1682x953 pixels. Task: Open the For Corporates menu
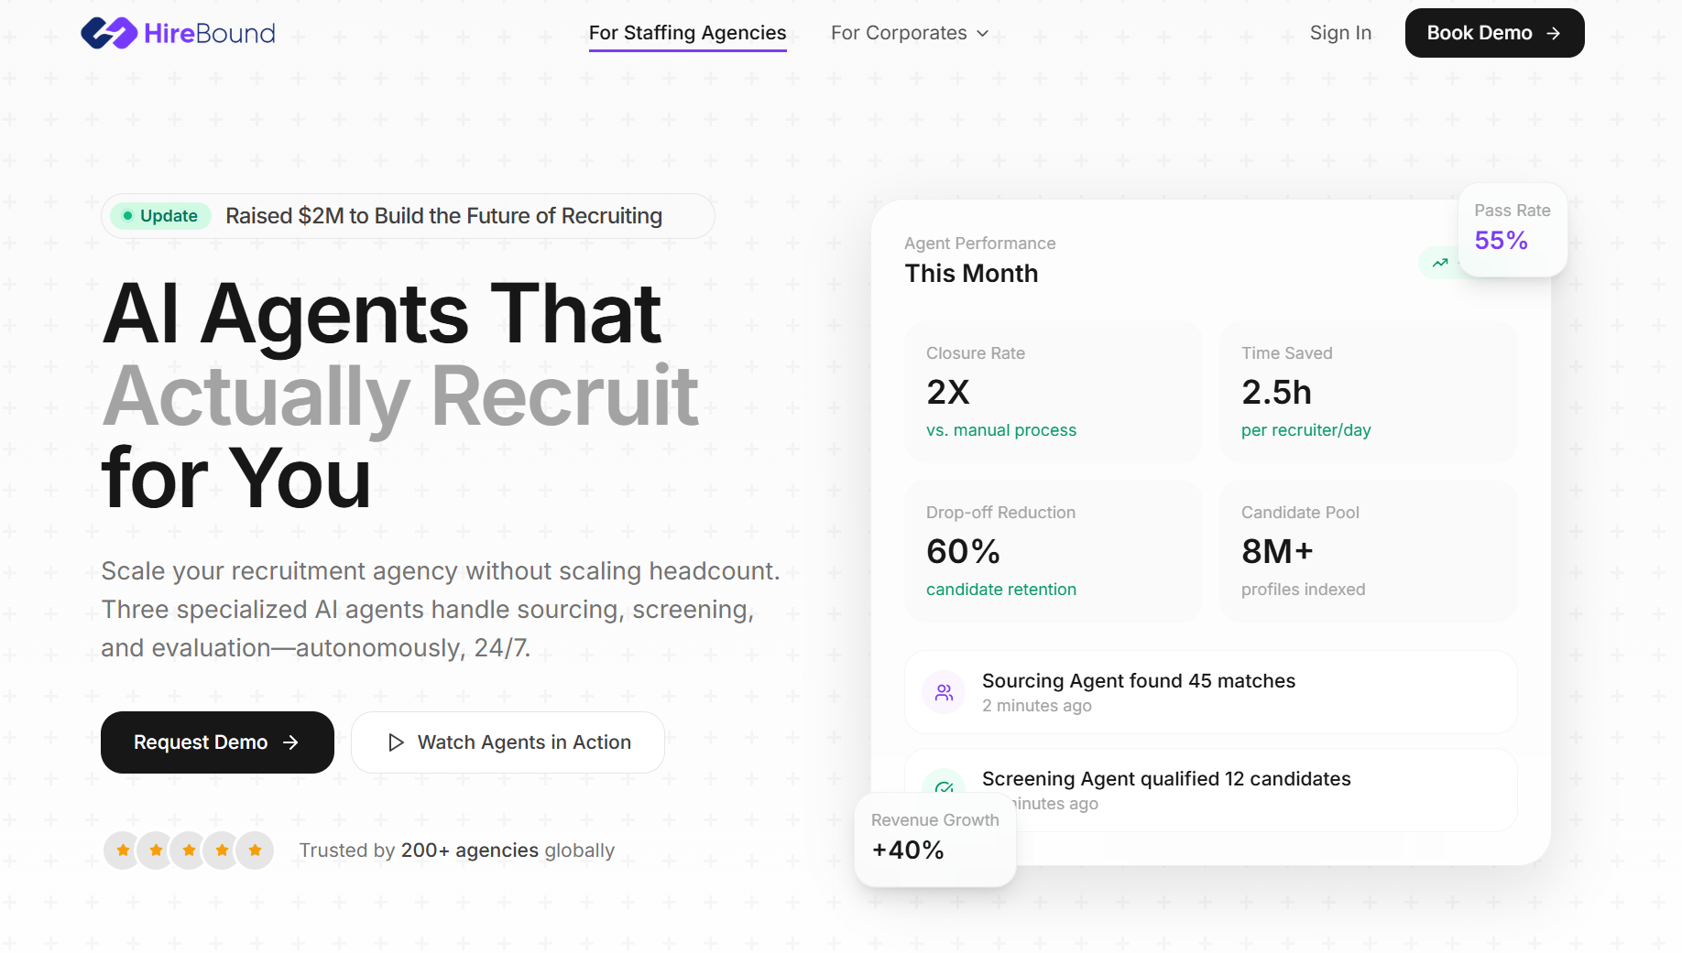pyautogui.click(x=899, y=33)
